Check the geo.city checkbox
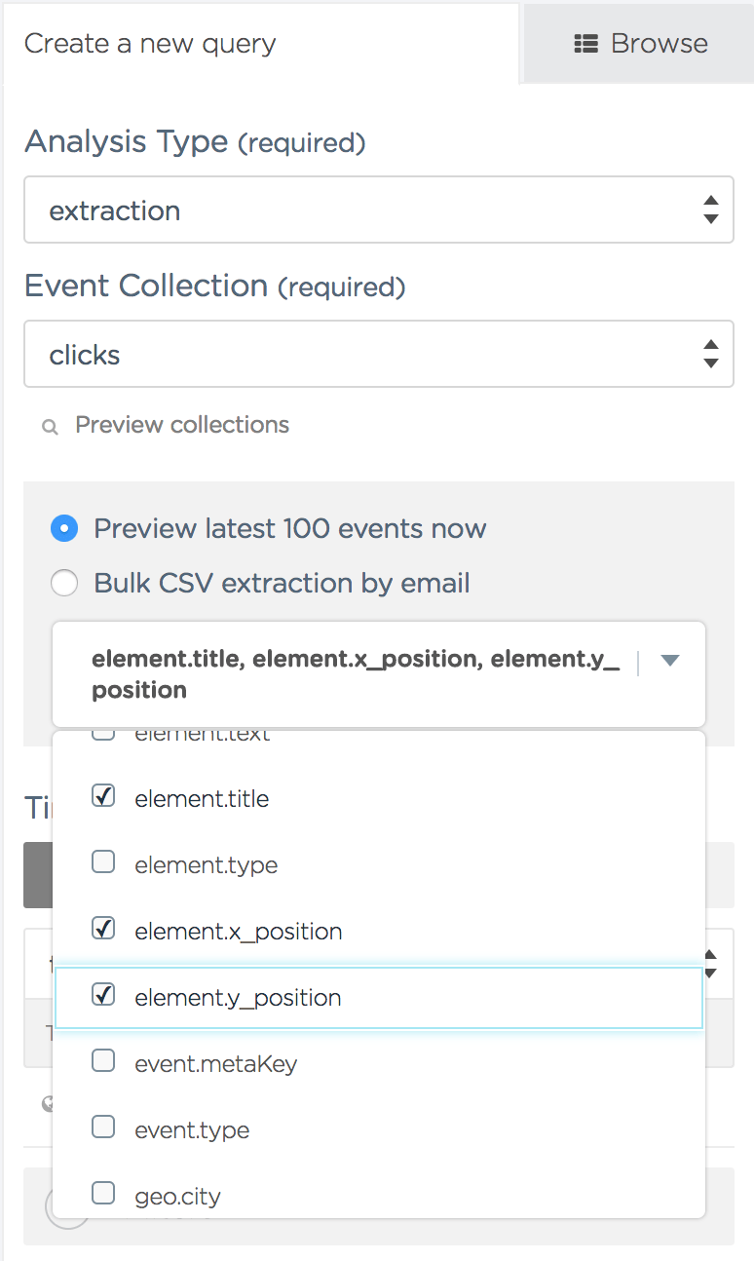The height and width of the screenshot is (1261, 754). 103,1192
